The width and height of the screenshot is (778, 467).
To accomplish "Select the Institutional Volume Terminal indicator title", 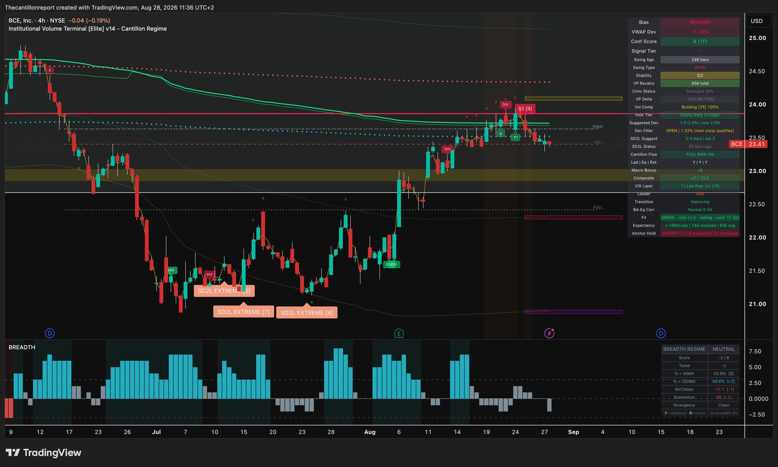I will (x=88, y=29).
